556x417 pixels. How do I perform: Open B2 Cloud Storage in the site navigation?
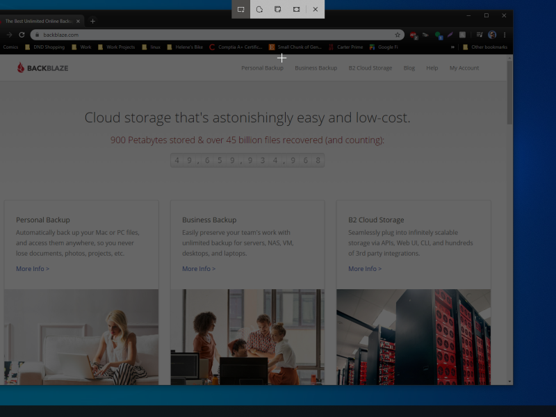coord(370,68)
